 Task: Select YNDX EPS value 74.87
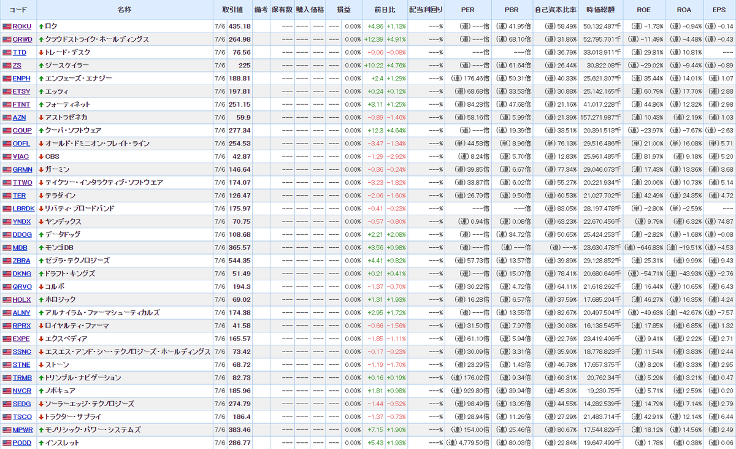point(726,222)
